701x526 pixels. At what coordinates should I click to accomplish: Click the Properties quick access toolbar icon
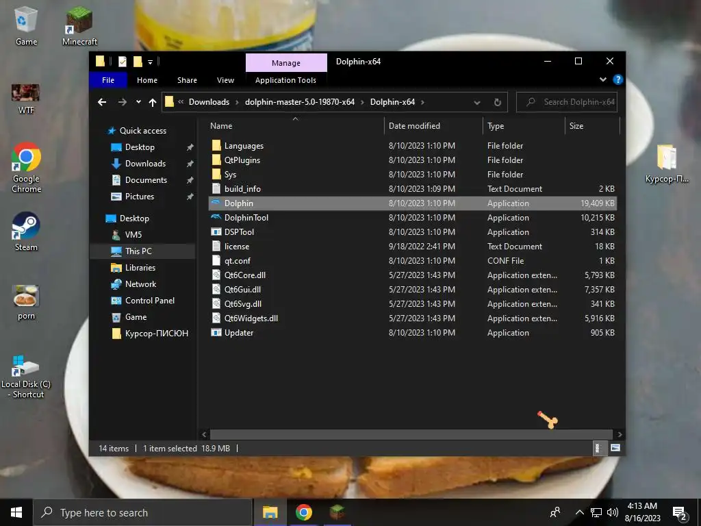point(123,61)
